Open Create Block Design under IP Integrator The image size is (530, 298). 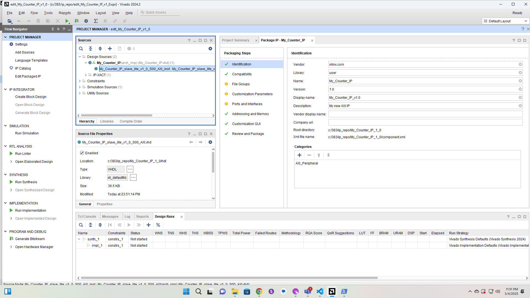(x=30, y=97)
